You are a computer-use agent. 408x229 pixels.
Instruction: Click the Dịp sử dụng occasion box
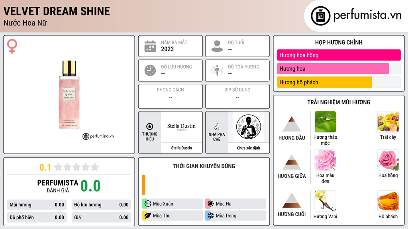tap(237, 96)
